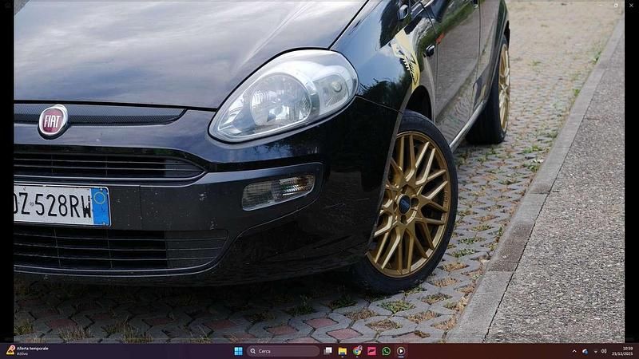
Task: Open the volume tray icon
Action: (604, 351)
